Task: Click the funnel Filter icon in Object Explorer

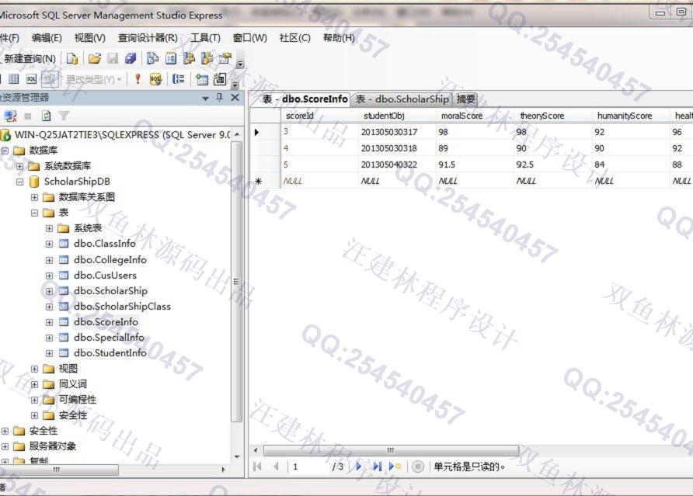Action: point(64,116)
